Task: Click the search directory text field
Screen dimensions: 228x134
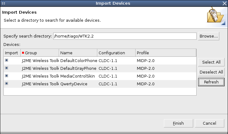Action: [125, 36]
